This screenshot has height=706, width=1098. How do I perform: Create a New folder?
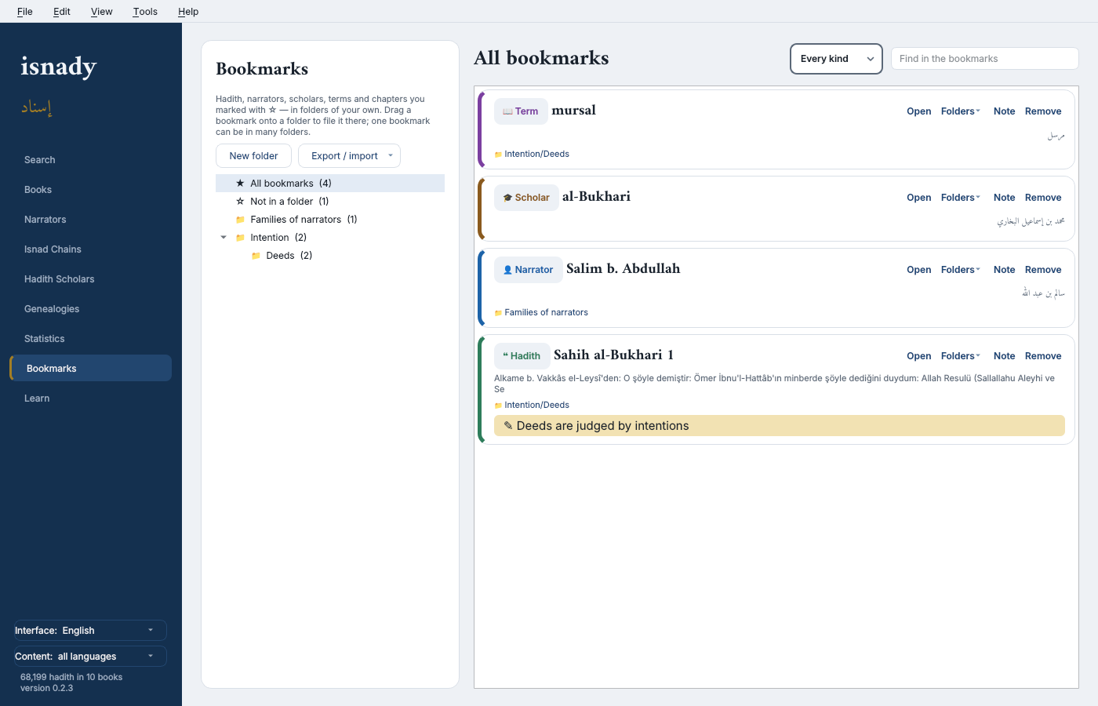click(x=253, y=156)
